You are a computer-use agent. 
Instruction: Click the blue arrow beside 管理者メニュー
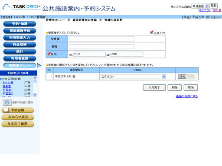[39, 65]
